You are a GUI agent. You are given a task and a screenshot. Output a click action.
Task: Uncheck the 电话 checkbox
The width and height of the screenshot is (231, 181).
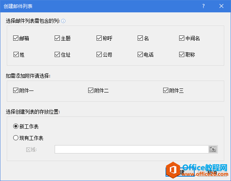(140, 54)
